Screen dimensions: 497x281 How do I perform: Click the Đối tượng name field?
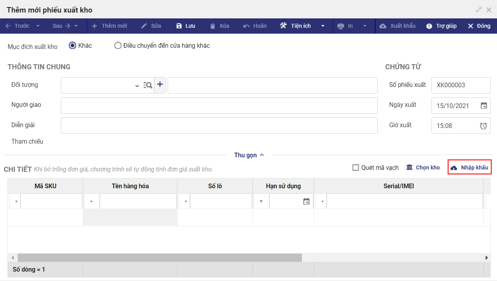click(x=272, y=85)
